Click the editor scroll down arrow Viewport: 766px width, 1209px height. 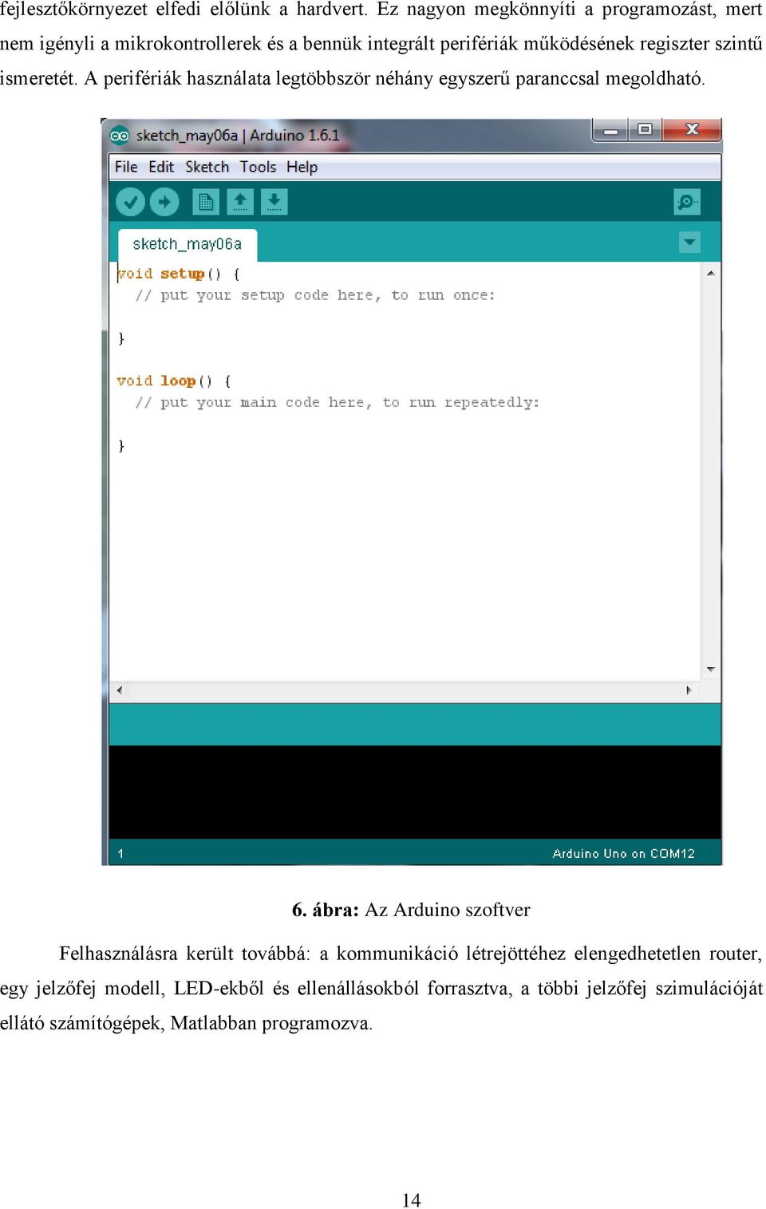click(x=710, y=670)
